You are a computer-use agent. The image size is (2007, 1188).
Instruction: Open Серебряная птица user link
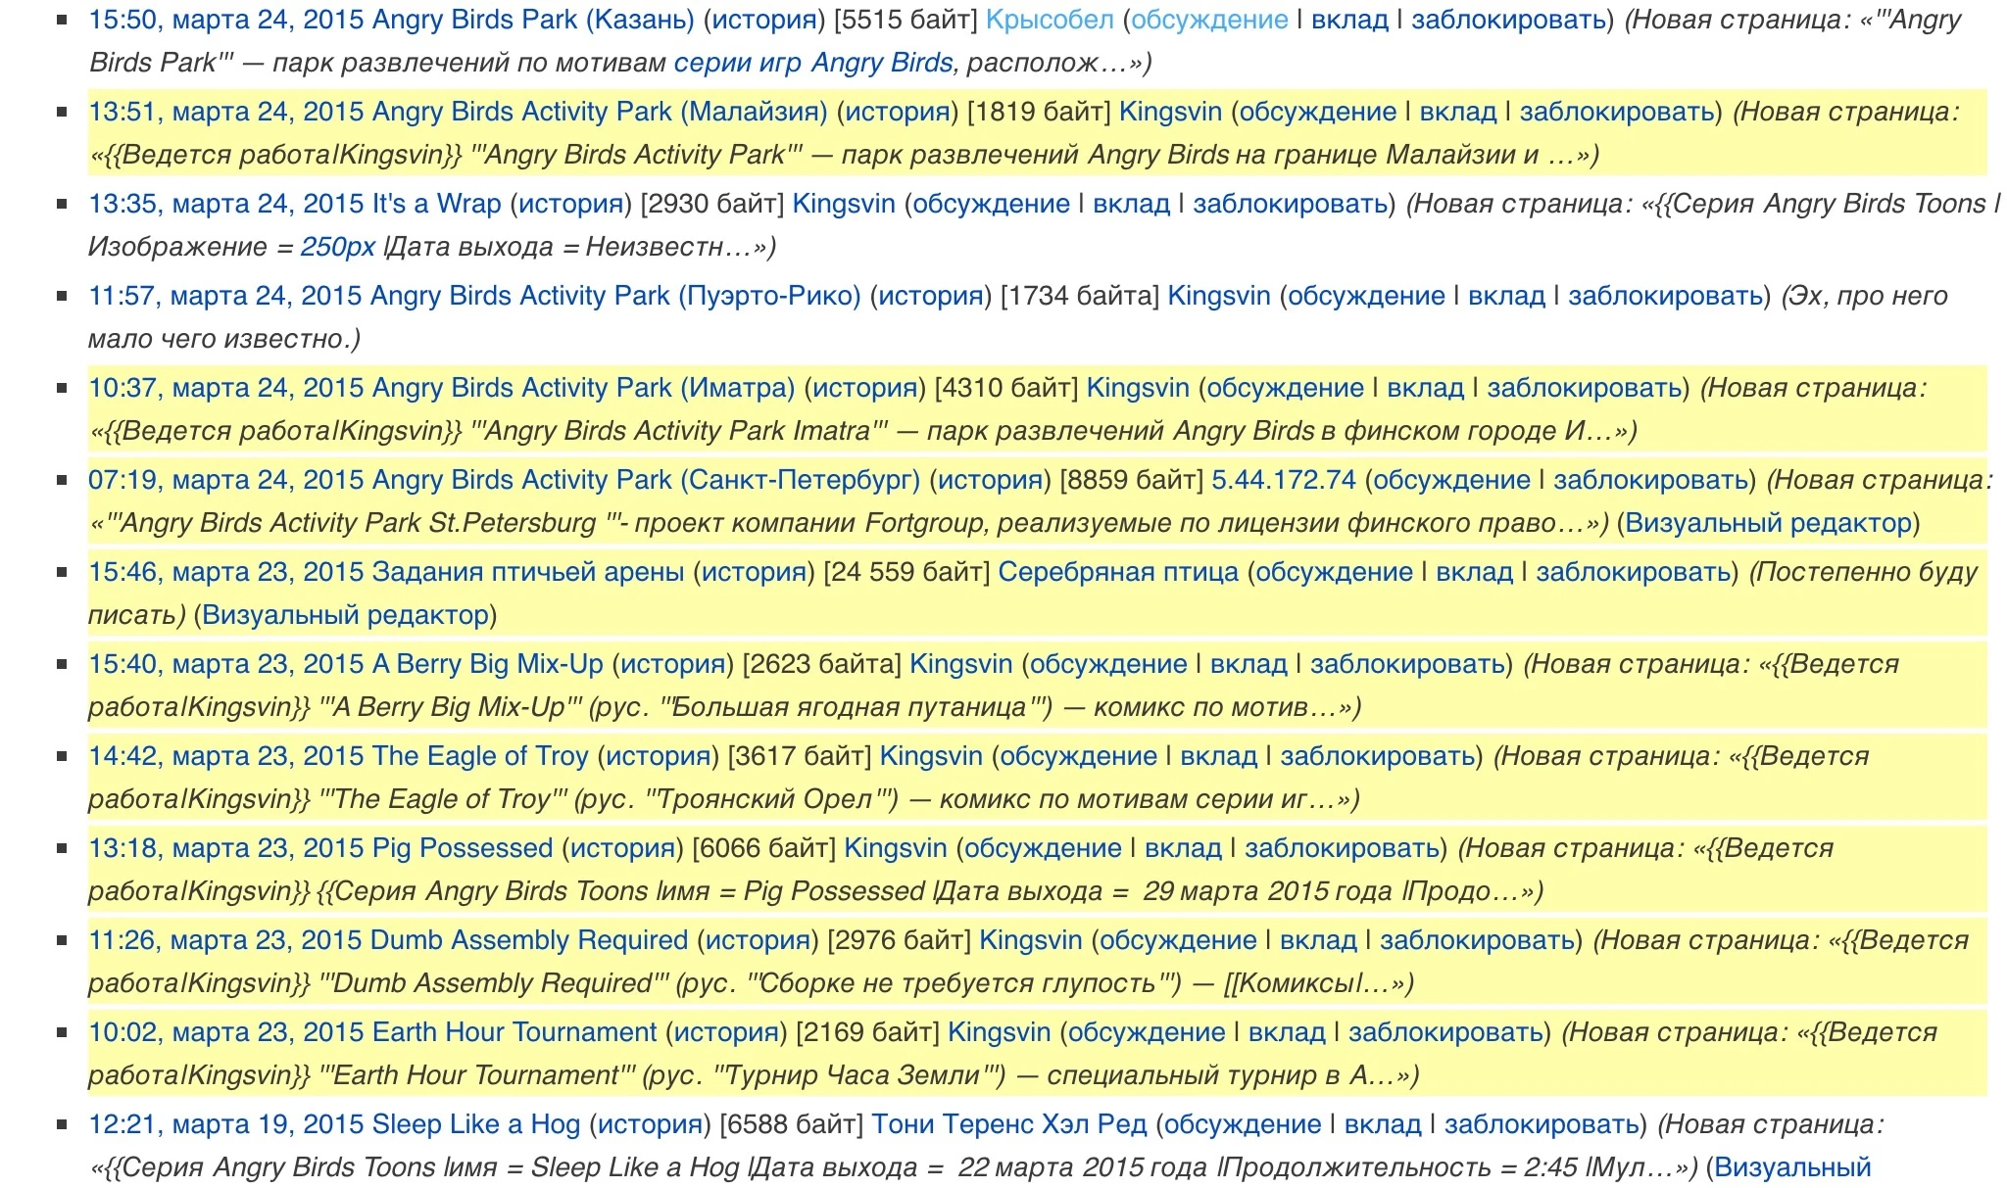1118,572
